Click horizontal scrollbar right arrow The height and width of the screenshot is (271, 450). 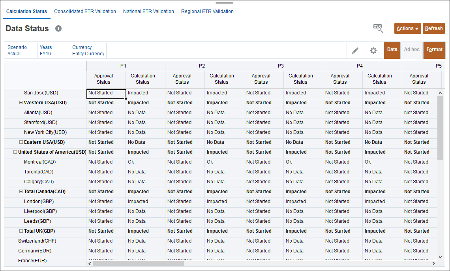click(434, 263)
